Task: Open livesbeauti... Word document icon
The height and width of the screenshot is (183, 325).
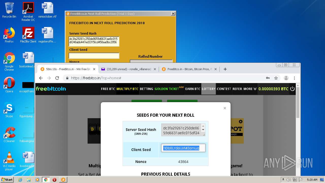Action: tap(27, 160)
